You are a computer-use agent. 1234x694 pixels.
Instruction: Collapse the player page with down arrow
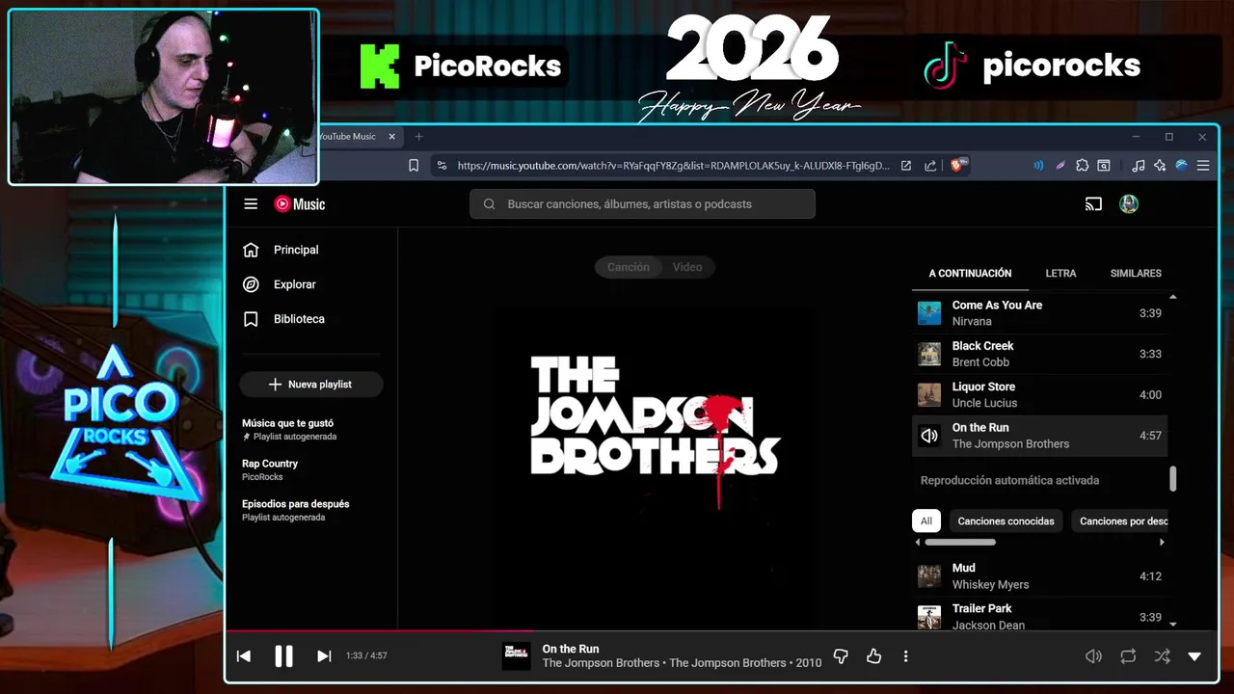pos(1194,656)
